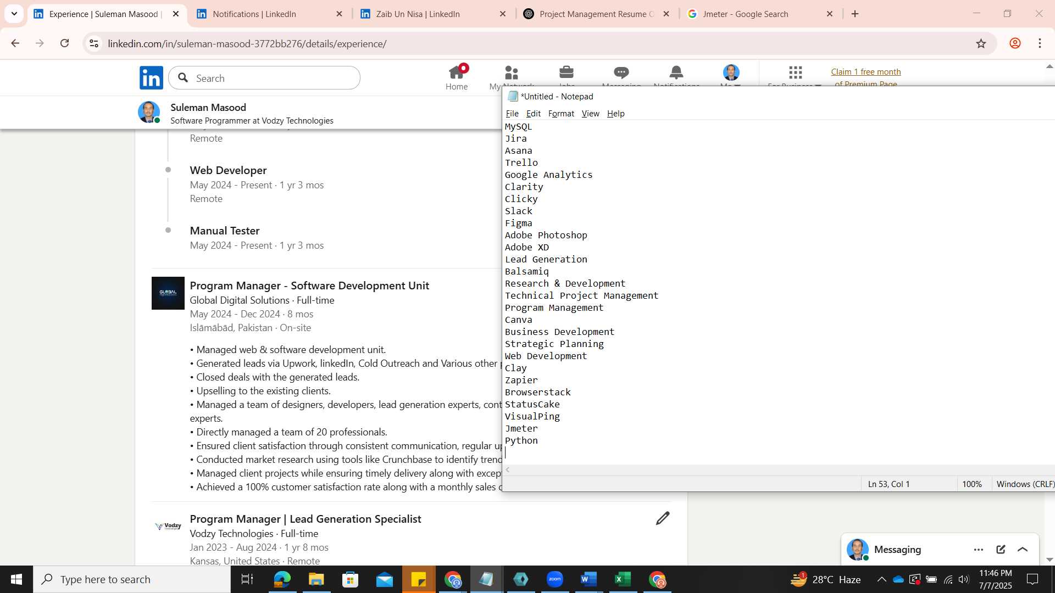Open Chrome profile icon
The image size is (1055, 593).
pyautogui.click(x=1015, y=43)
